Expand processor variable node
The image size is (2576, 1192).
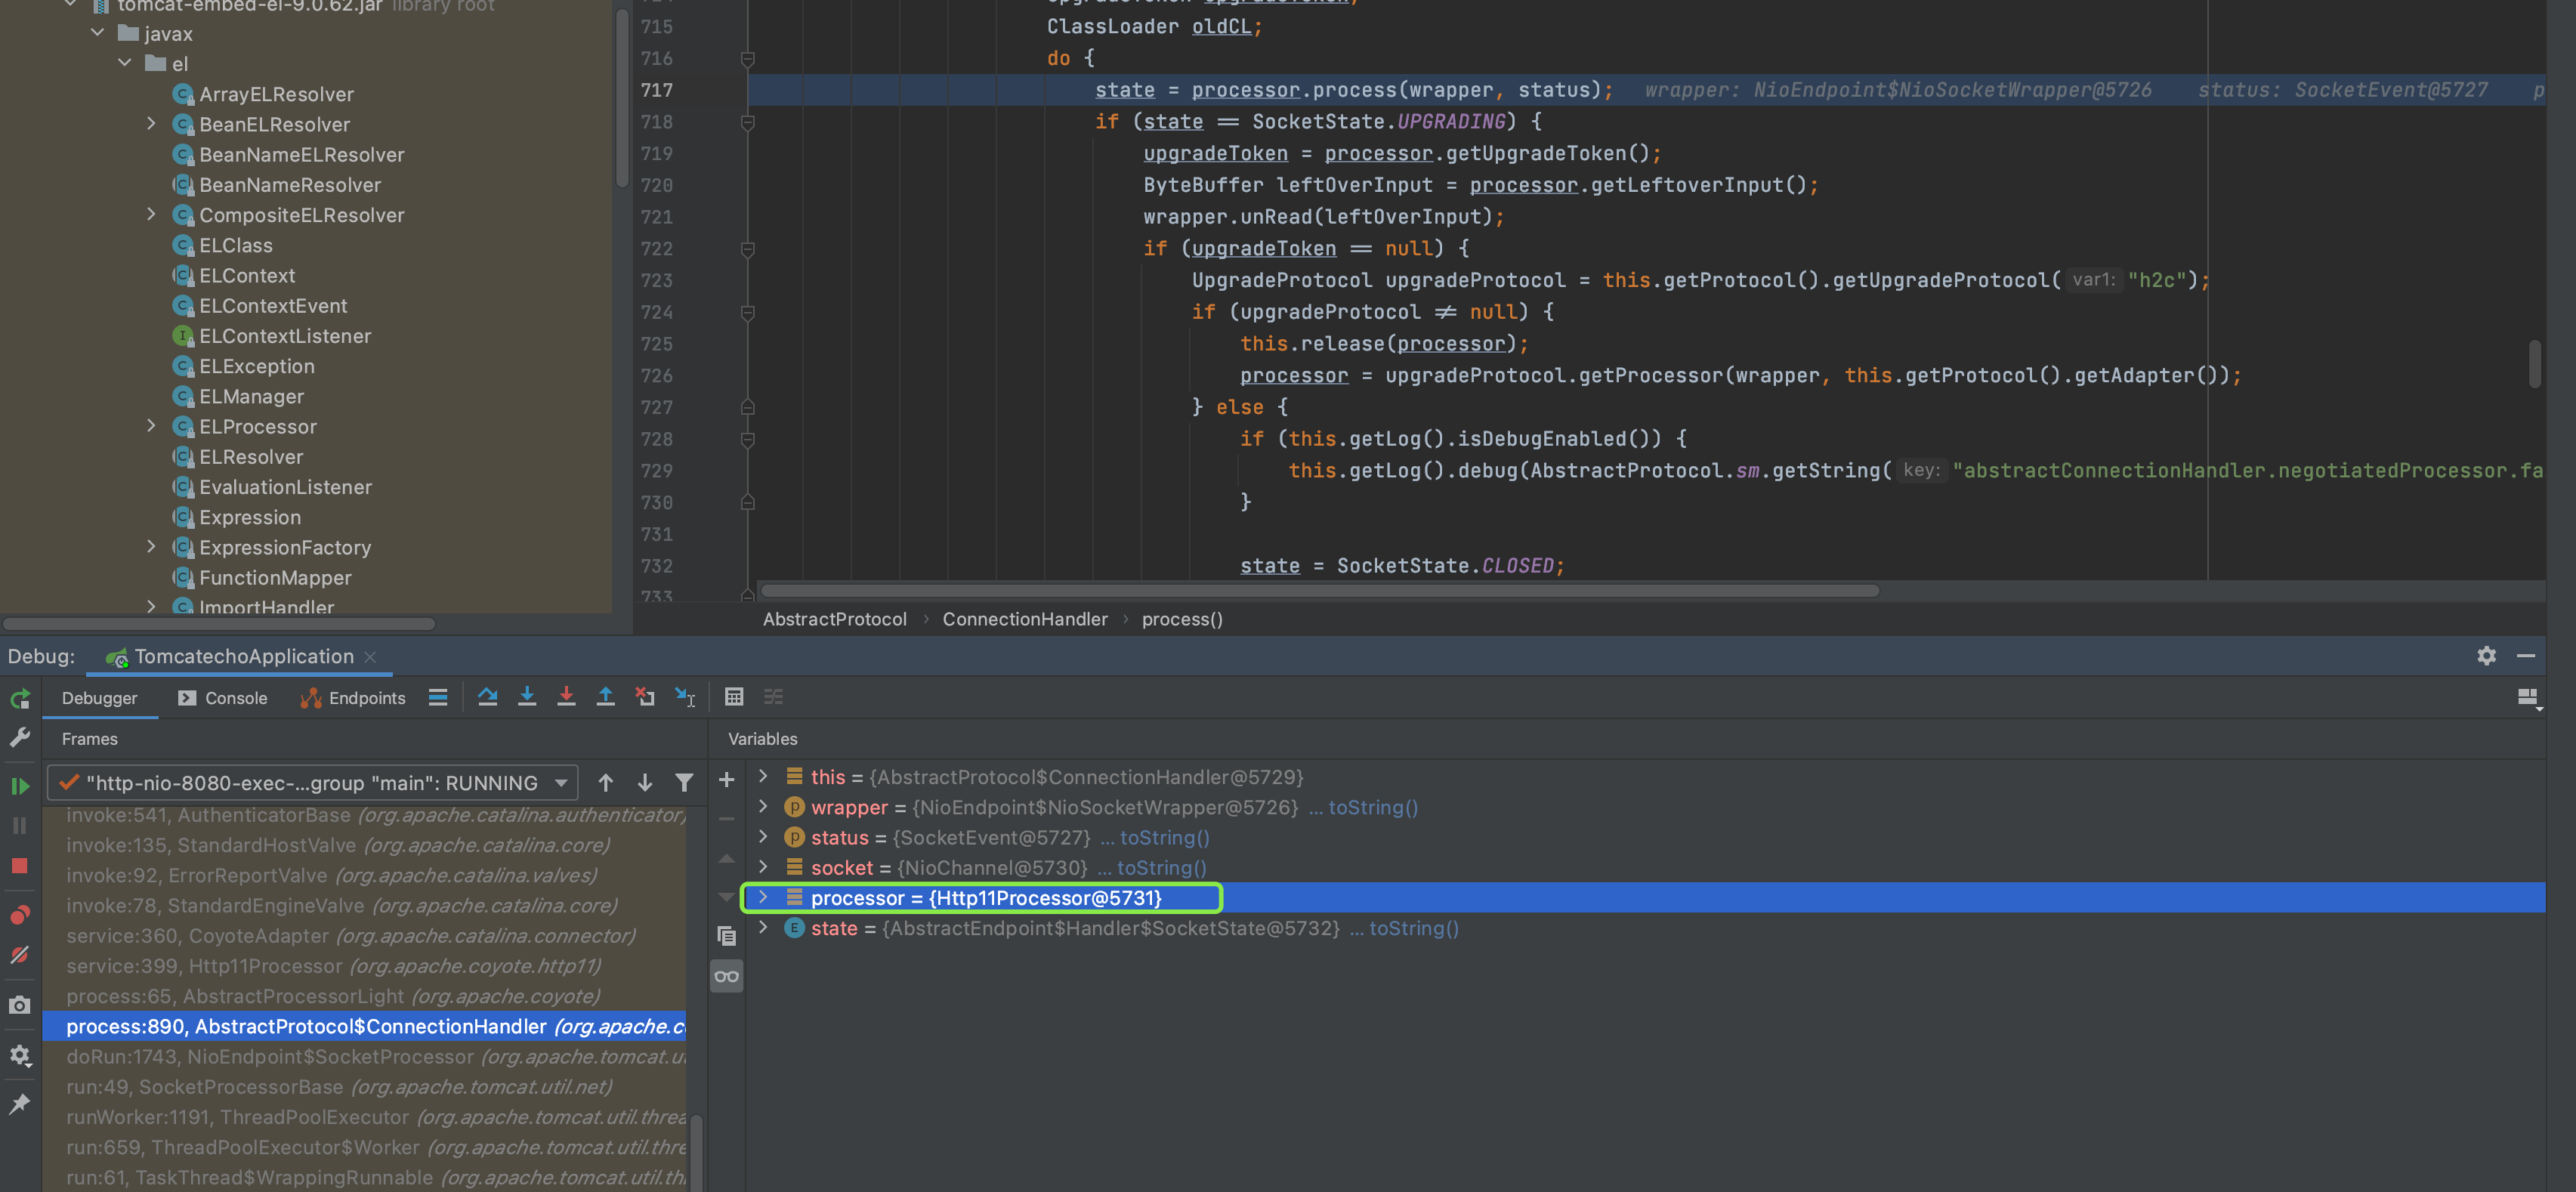pyautogui.click(x=764, y=898)
